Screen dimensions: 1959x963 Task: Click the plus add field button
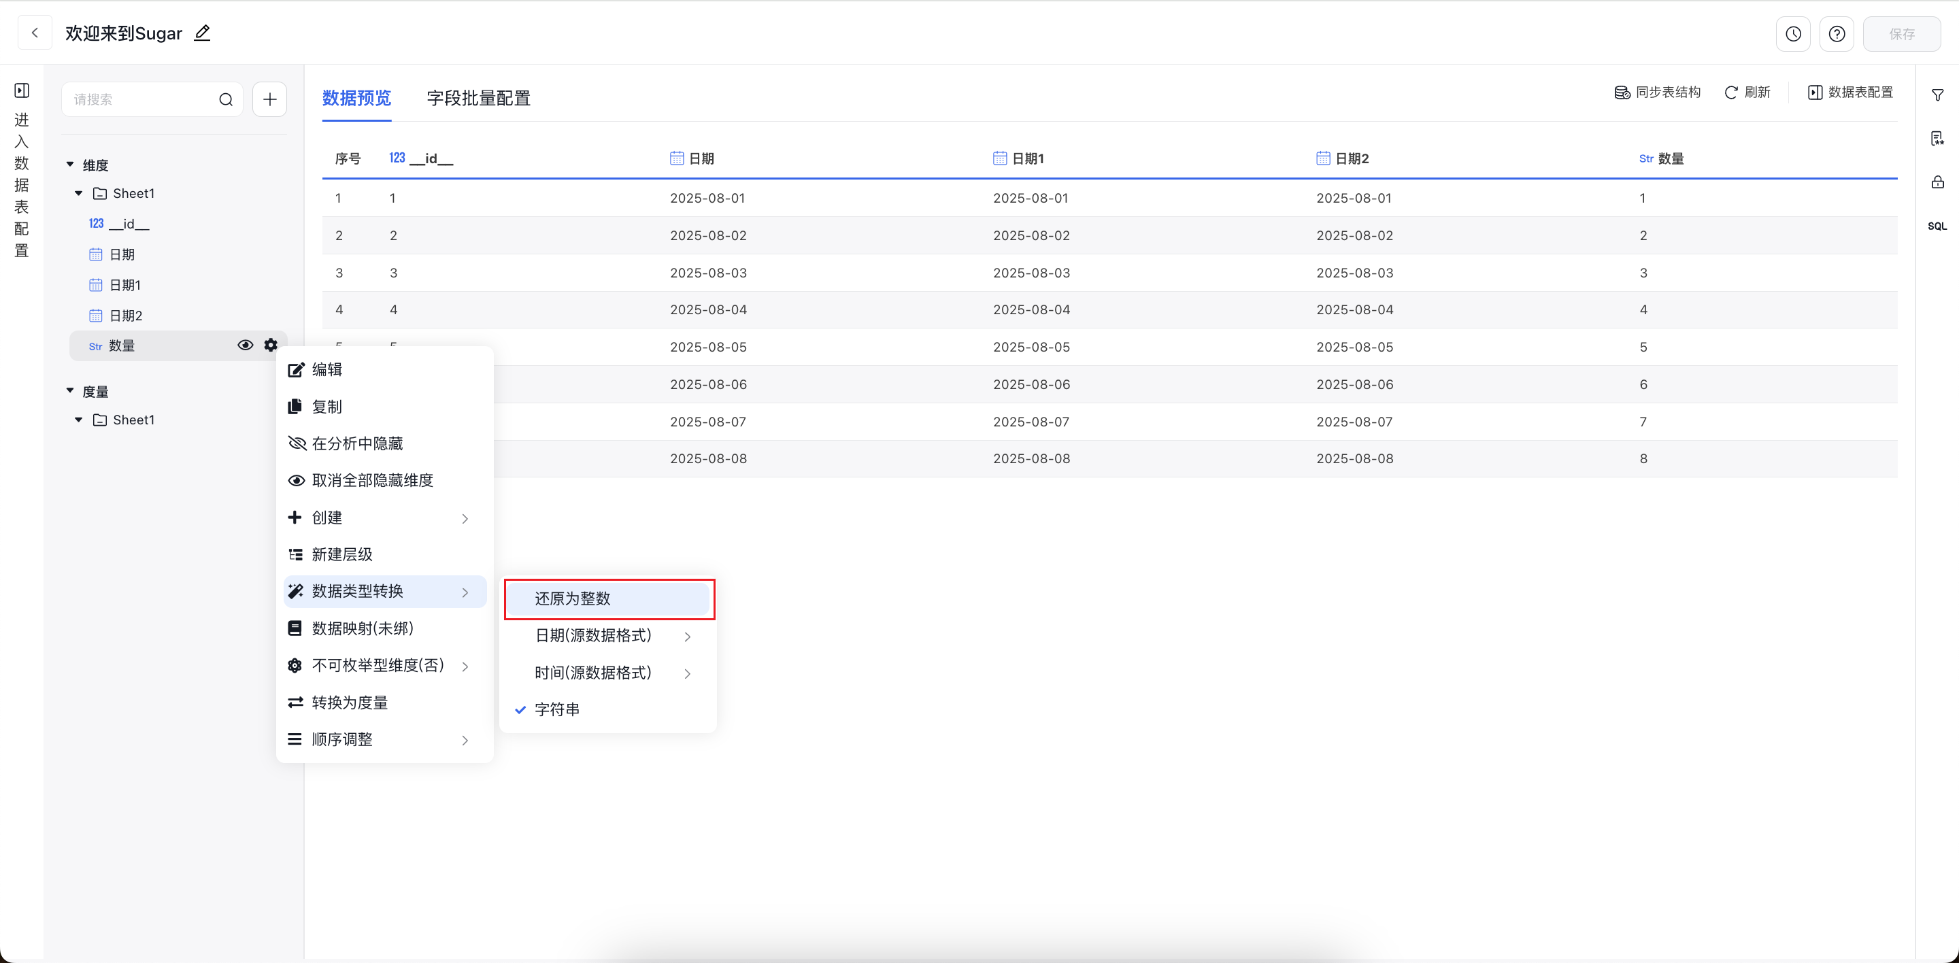click(269, 99)
